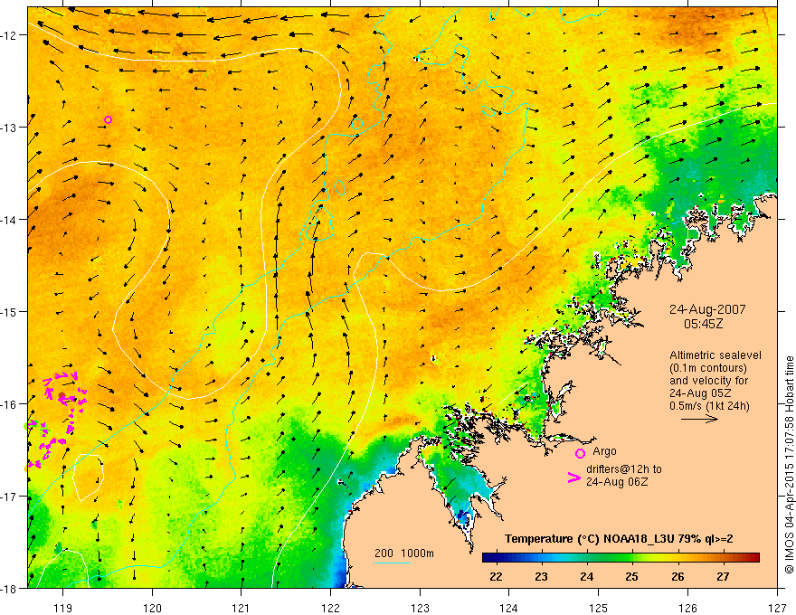Click the longitude axis label 121
The image size is (796, 615).
[x=242, y=608]
